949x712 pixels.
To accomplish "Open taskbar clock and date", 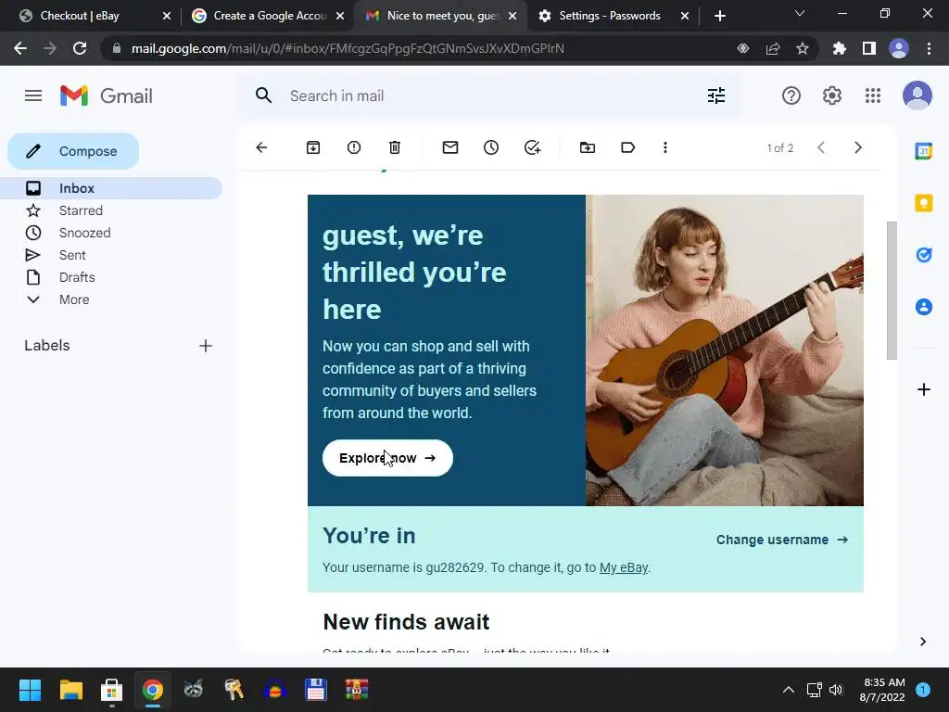I will pyautogui.click(x=882, y=690).
